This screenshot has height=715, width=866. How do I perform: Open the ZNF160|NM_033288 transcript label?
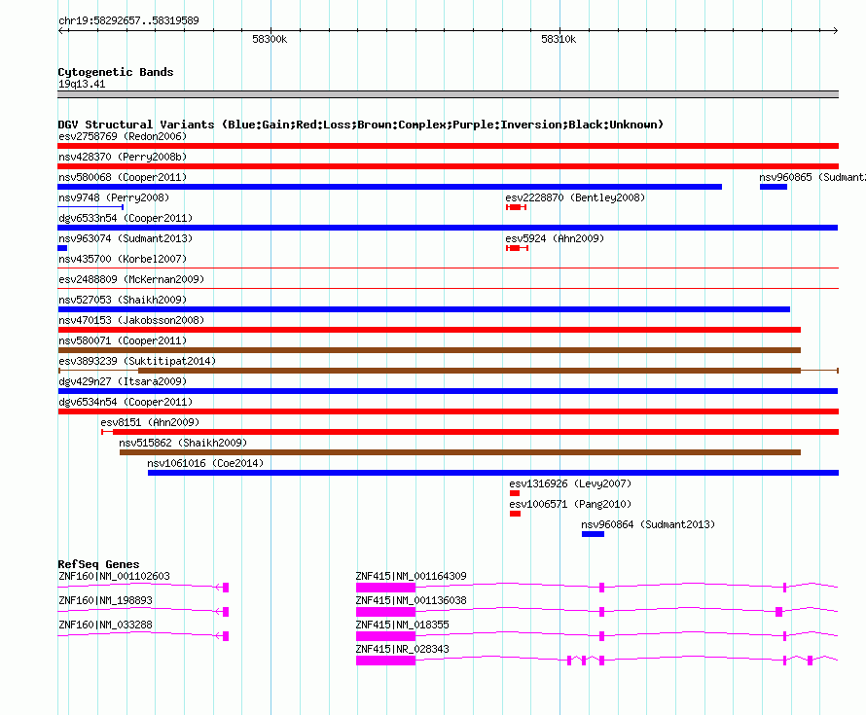105,625
